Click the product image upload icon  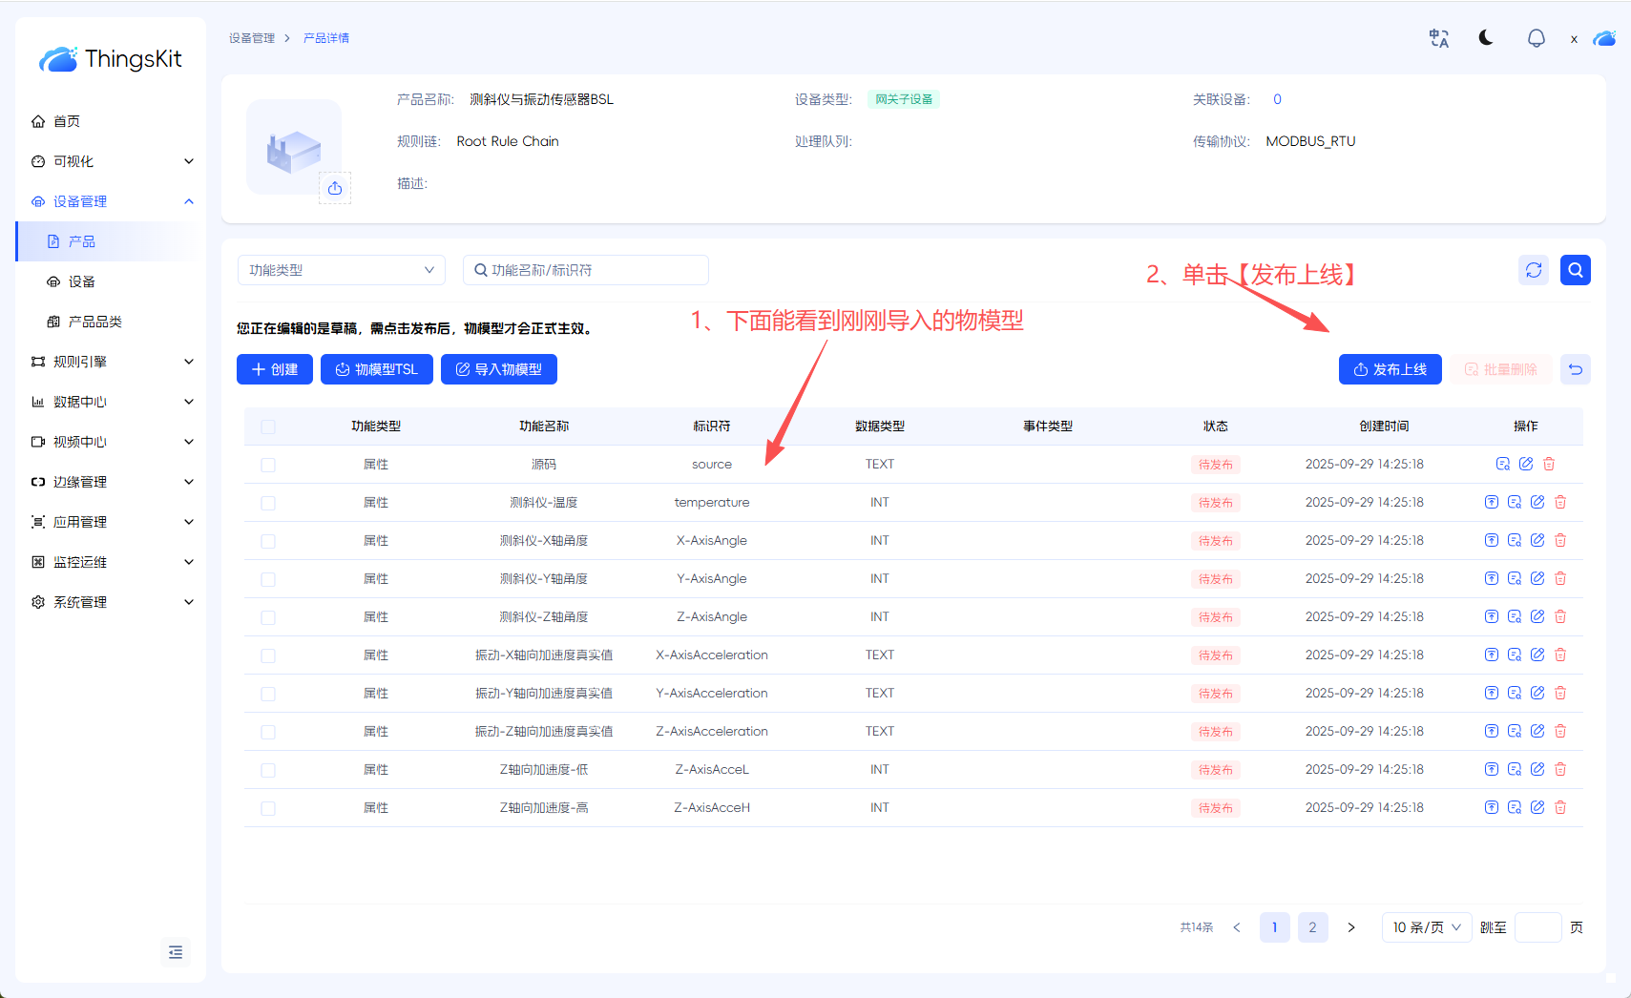click(x=335, y=189)
